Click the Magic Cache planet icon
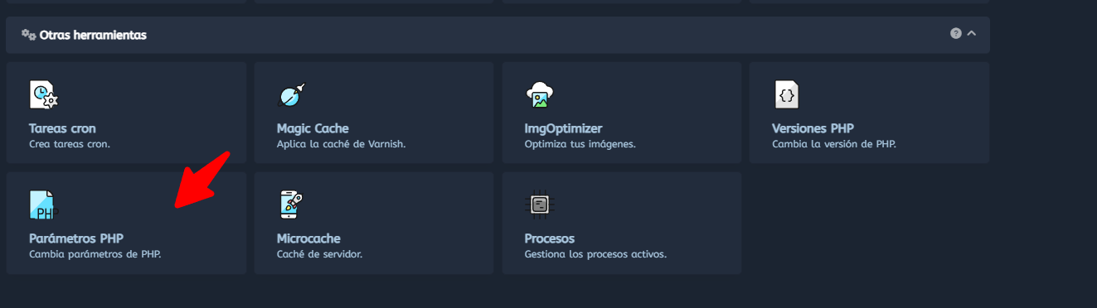The image size is (1097, 308). coord(291,95)
